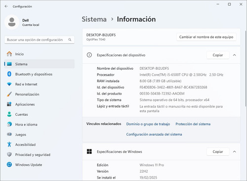Select the processor value Intel Core i5-6500T

[x=181, y=75]
